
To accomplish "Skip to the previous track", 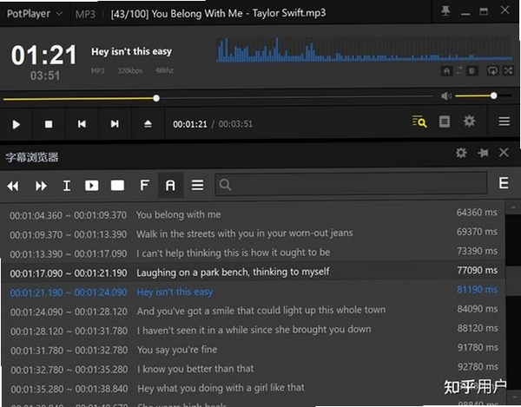I will coord(82,124).
